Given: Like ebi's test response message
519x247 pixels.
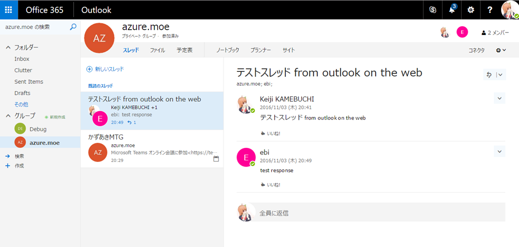Looking at the screenshot, I should tap(271, 185).
